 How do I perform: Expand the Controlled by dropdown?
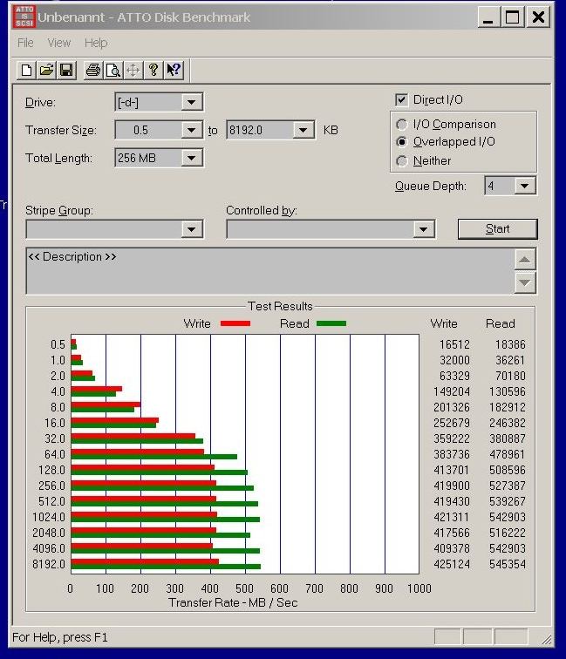(424, 229)
